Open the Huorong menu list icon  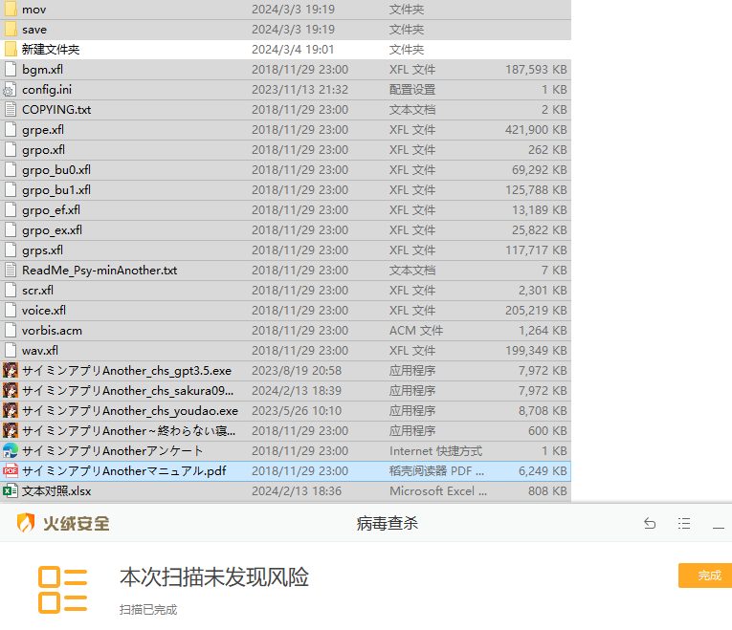[684, 524]
